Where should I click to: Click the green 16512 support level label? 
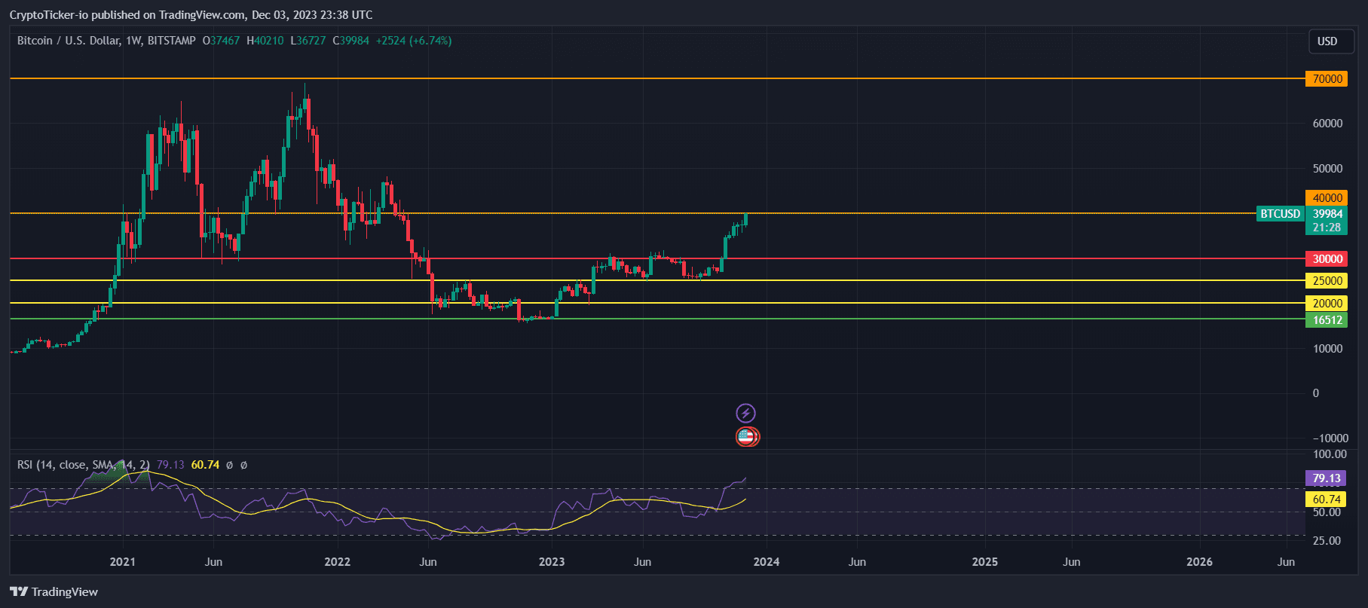(x=1327, y=320)
